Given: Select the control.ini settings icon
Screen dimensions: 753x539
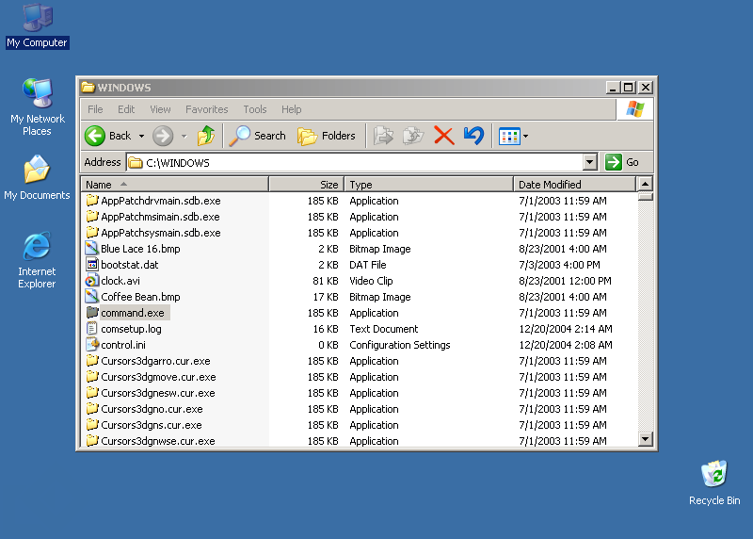Looking at the screenshot, I should 91,345.
